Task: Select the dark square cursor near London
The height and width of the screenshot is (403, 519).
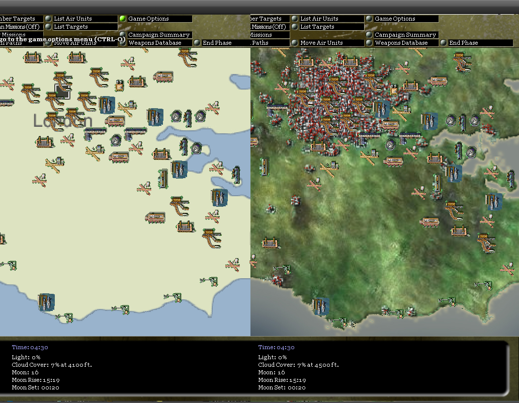Action: coord(62,91)
